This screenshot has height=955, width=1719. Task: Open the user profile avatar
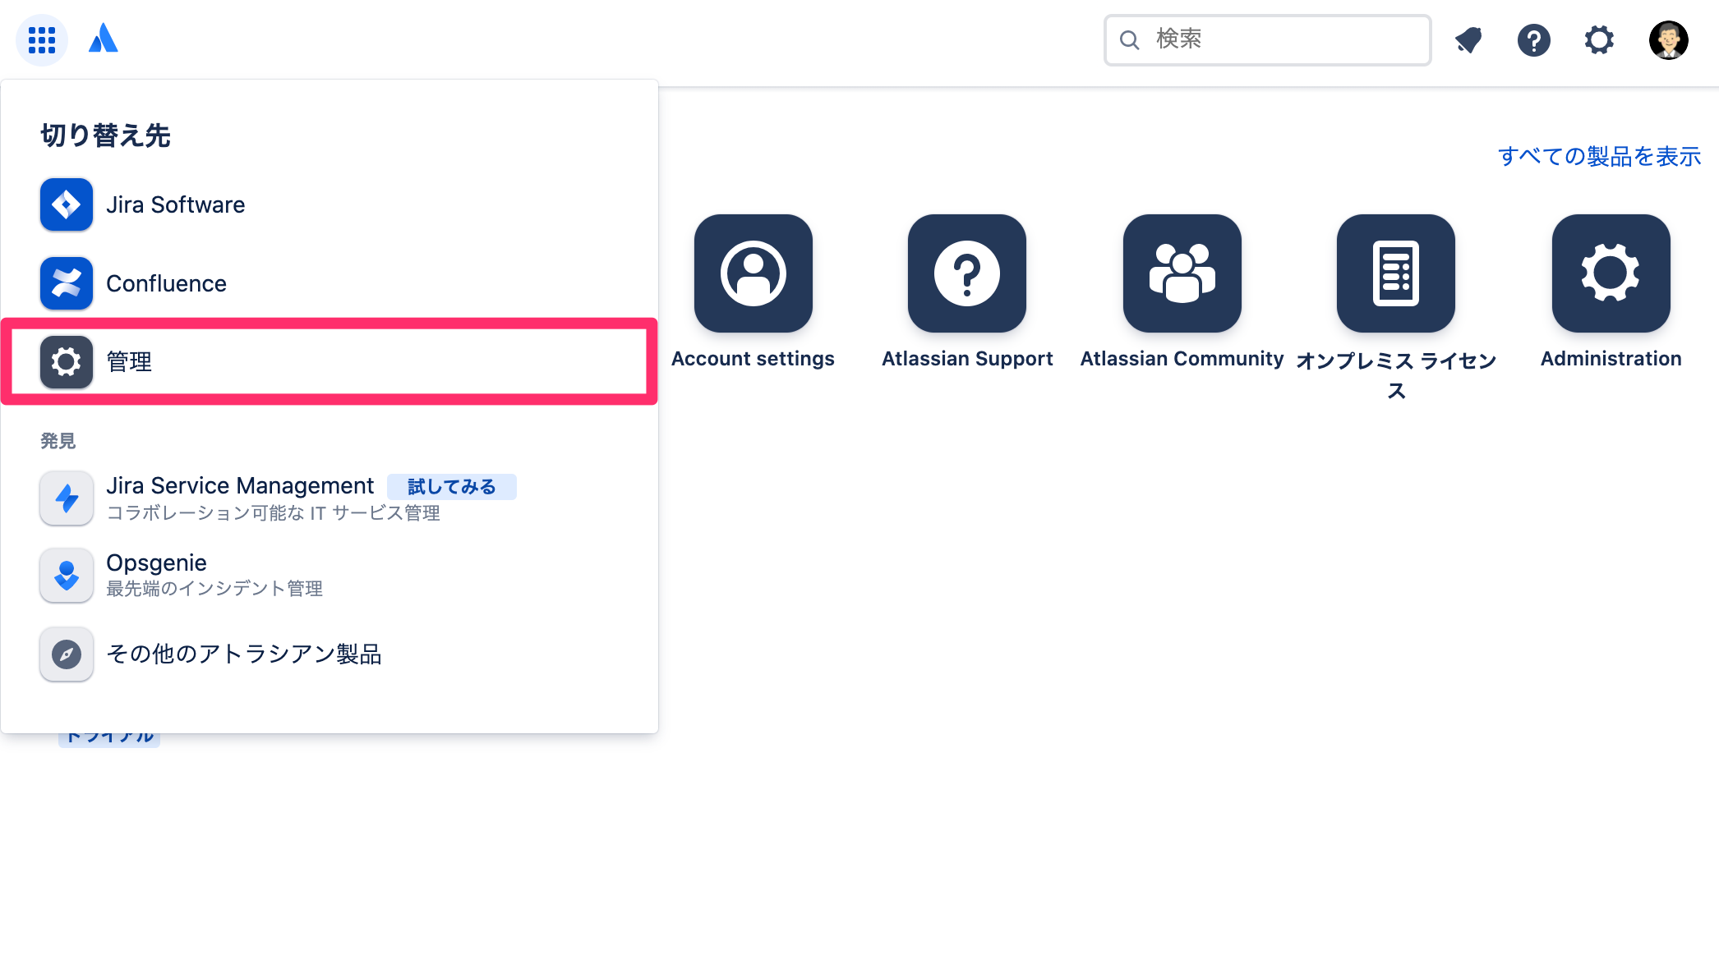tap(1668, 39)
